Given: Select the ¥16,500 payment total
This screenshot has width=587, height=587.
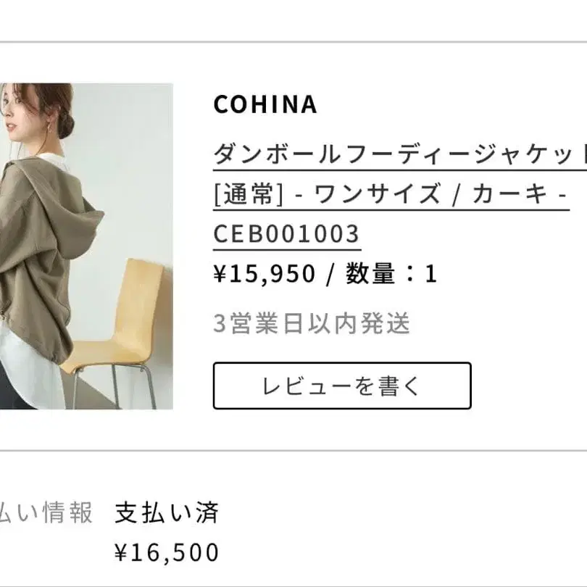Looking at the screenshot, I should click(167, 553).
